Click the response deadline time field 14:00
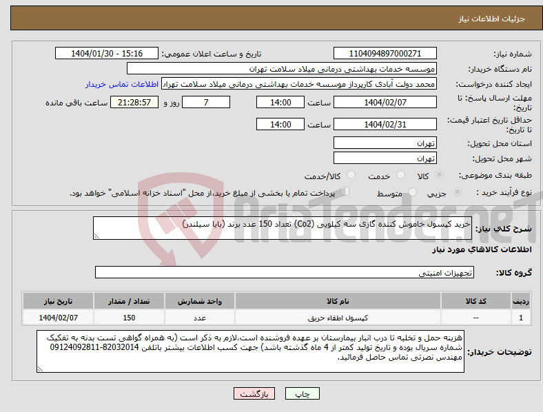Viewport: 543px width, 412px height. coord(280,103)
